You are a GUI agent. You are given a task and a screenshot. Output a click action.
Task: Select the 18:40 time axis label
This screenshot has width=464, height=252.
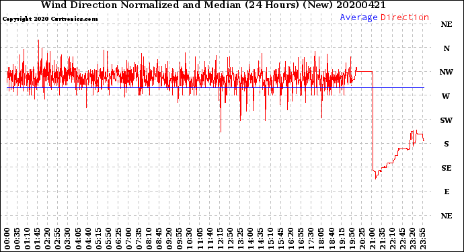click(332, 239)
